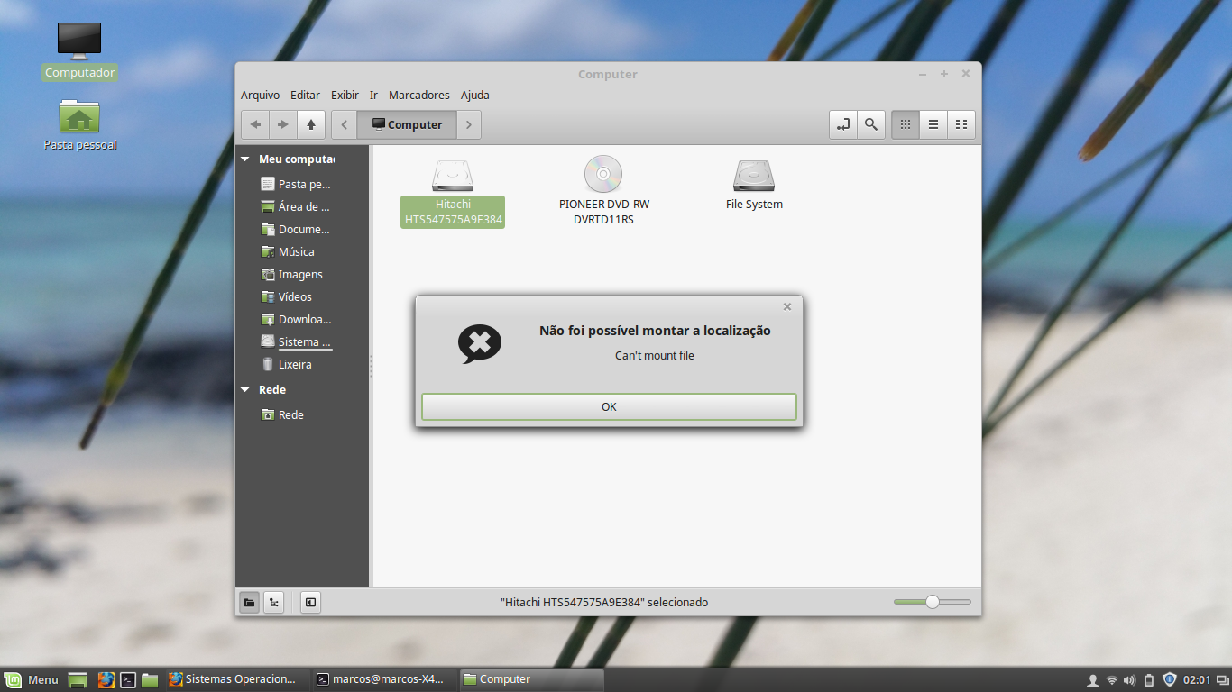Close the Computer file manager window

tap(966, 74)
